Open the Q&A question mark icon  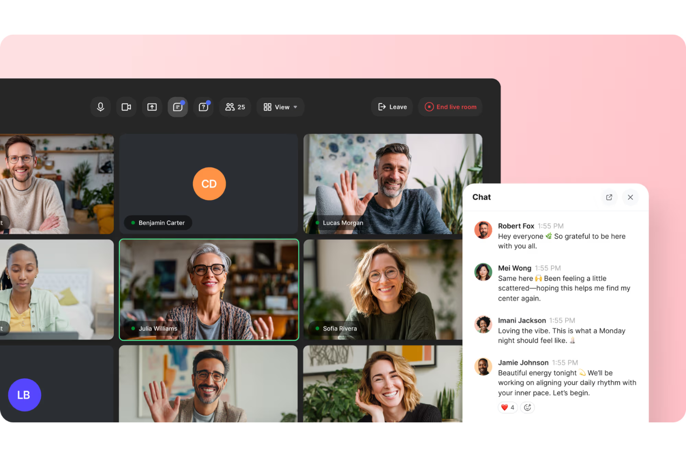[x=203, y=107]
